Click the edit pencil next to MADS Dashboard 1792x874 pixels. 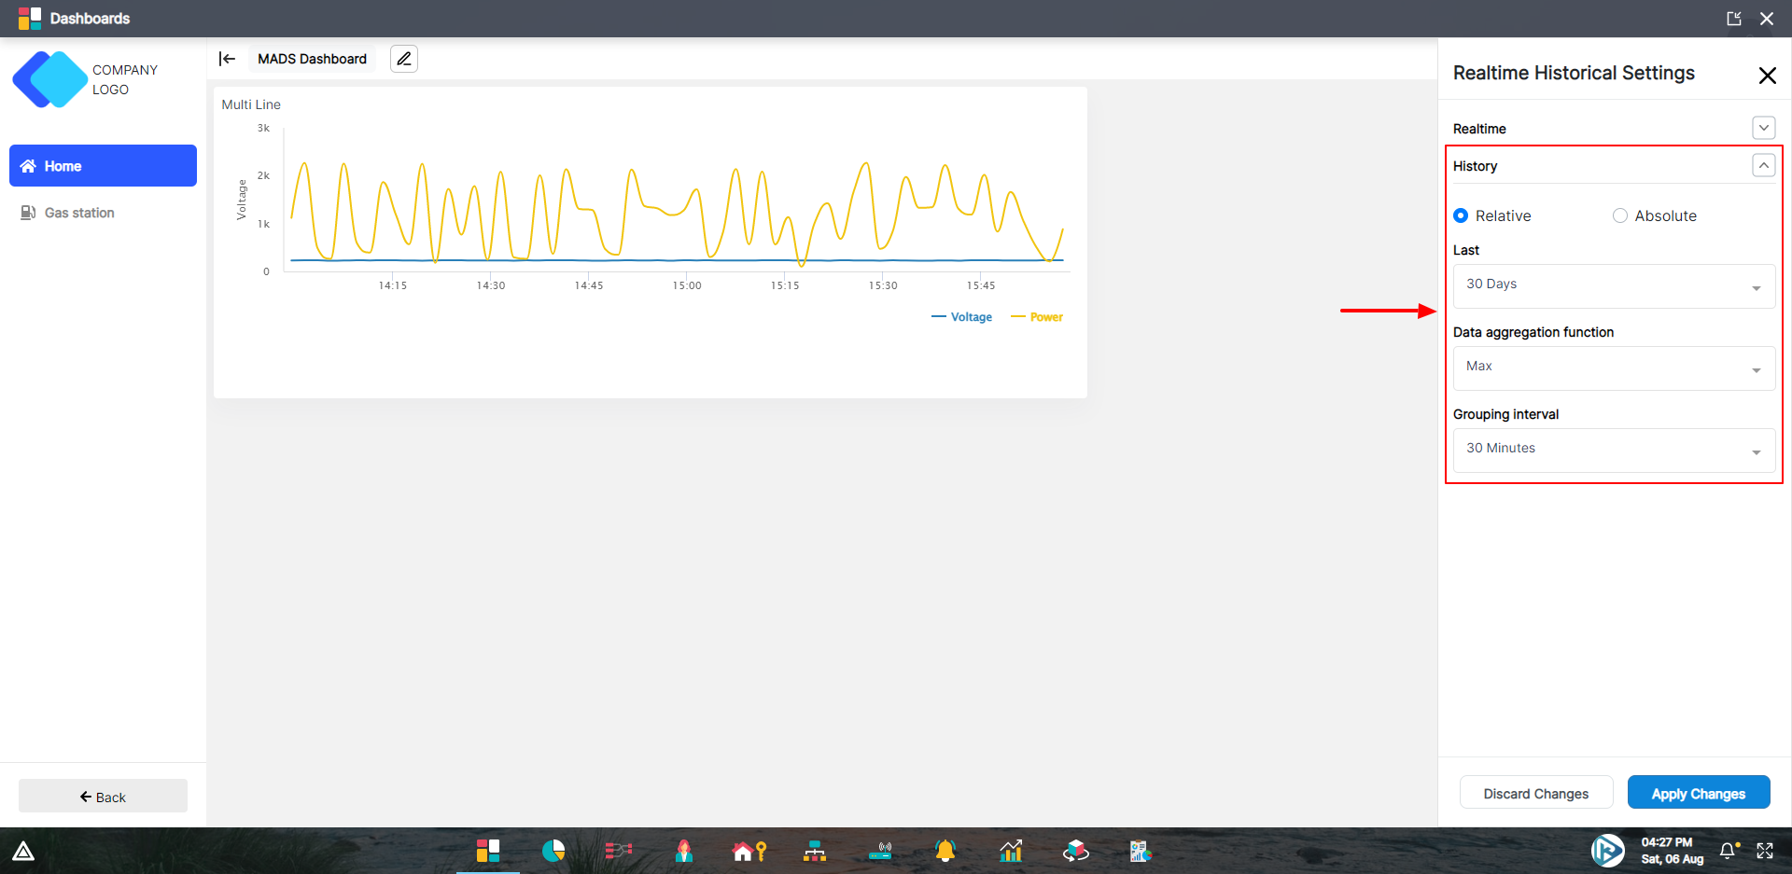coord(403,58)
